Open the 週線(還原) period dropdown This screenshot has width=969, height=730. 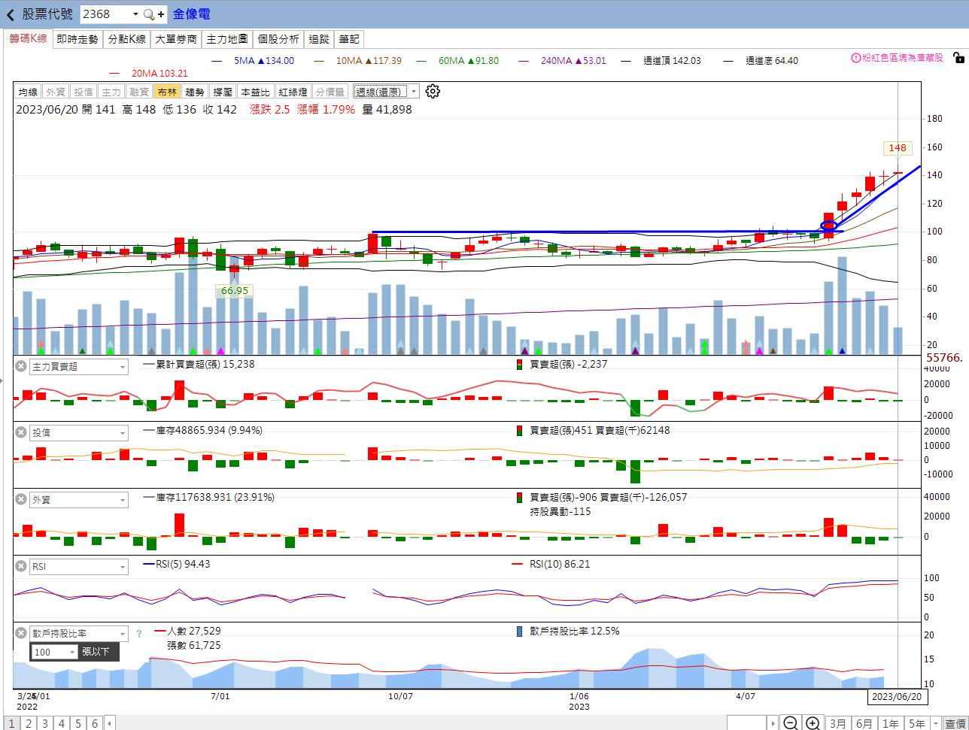[386, 92]
